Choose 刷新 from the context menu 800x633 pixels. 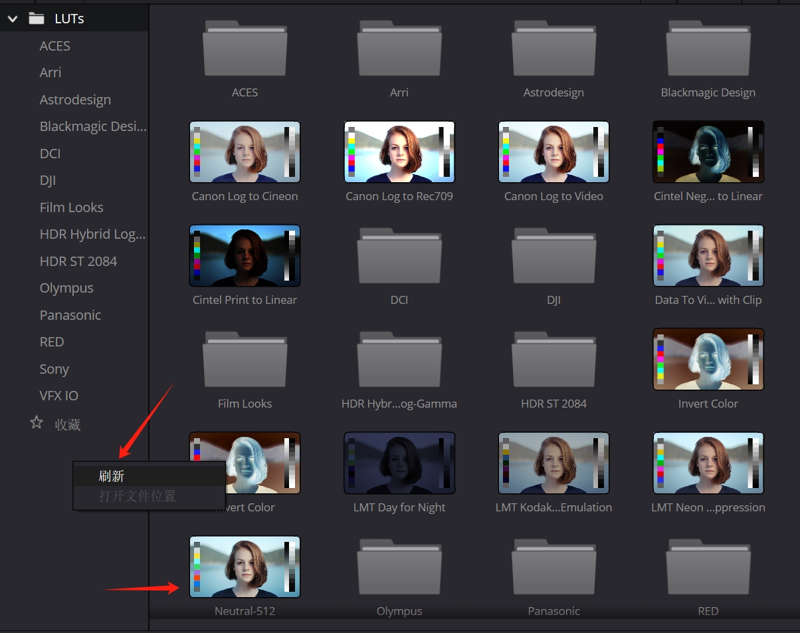(x=112, y=476)
